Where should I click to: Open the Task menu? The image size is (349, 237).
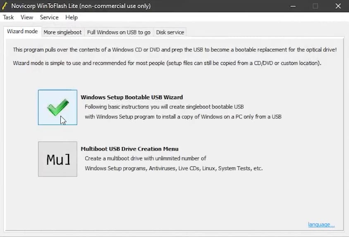[8, 17]
